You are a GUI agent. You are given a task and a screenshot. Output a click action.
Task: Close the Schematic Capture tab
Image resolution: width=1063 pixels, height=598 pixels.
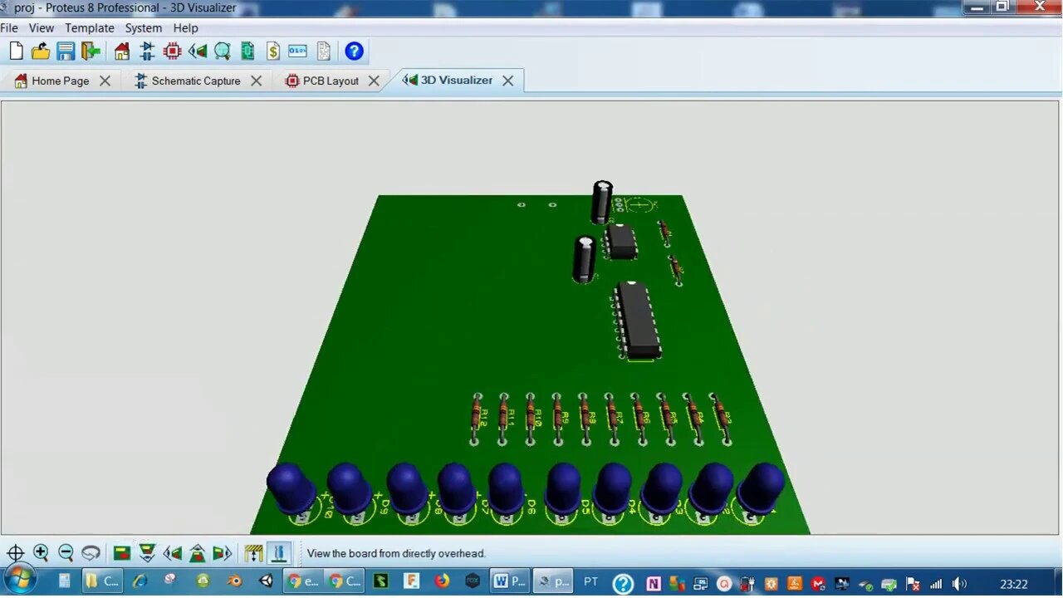pyautogui.click(x=256, y=81)
